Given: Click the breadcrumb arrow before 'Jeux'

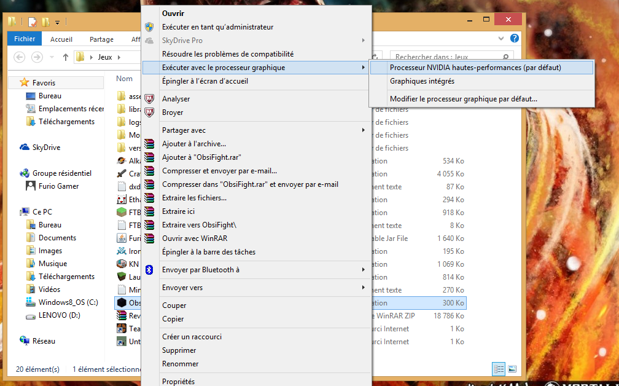Looking at the screenshot, I should (x=92, y=57).
